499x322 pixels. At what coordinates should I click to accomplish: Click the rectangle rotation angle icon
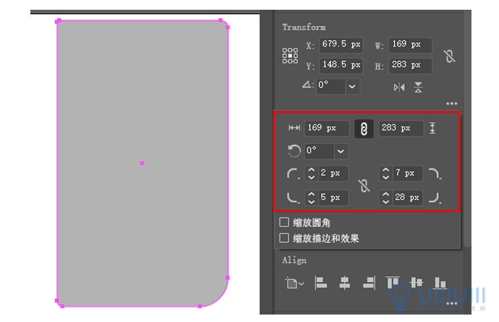294,151
